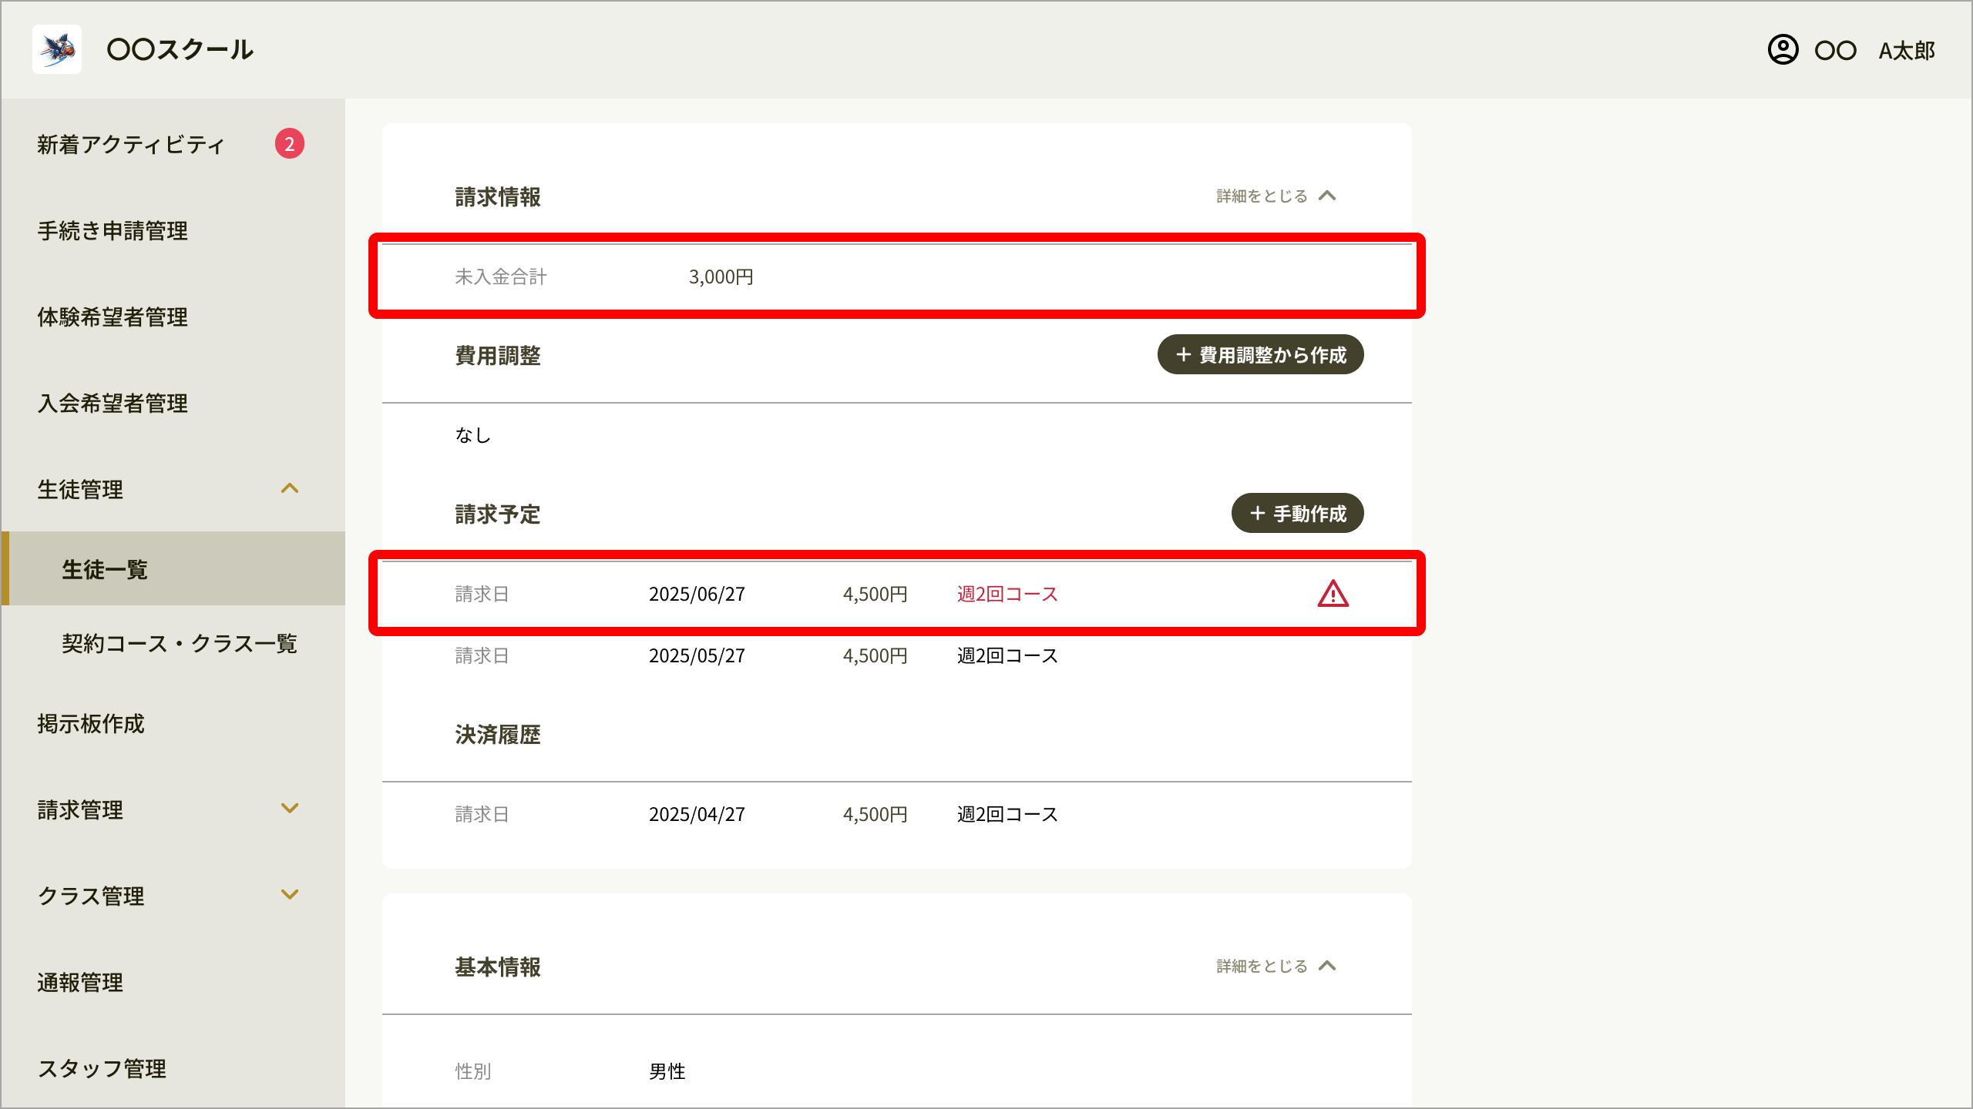1973x1109 pixels.
Task: Open 通報管理 menu item
Action: click(80, 982)
